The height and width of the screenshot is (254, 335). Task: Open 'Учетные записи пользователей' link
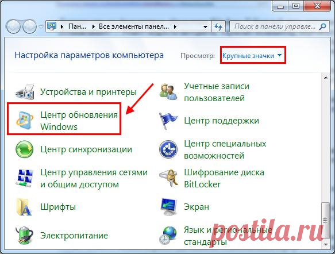pyautogui.click(x=217, y=92)
